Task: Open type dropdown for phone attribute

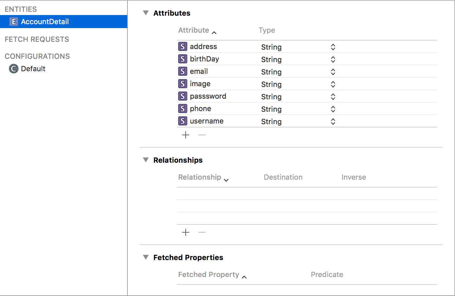Action: [x=333, y=109]
